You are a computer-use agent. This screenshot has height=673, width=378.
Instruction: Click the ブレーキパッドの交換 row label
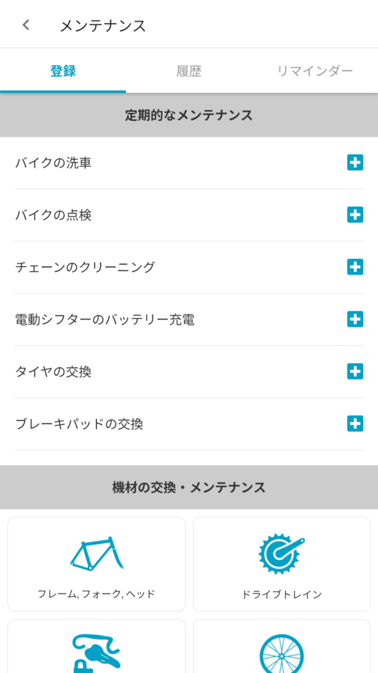pyautogui.click(x=79, y=424)
